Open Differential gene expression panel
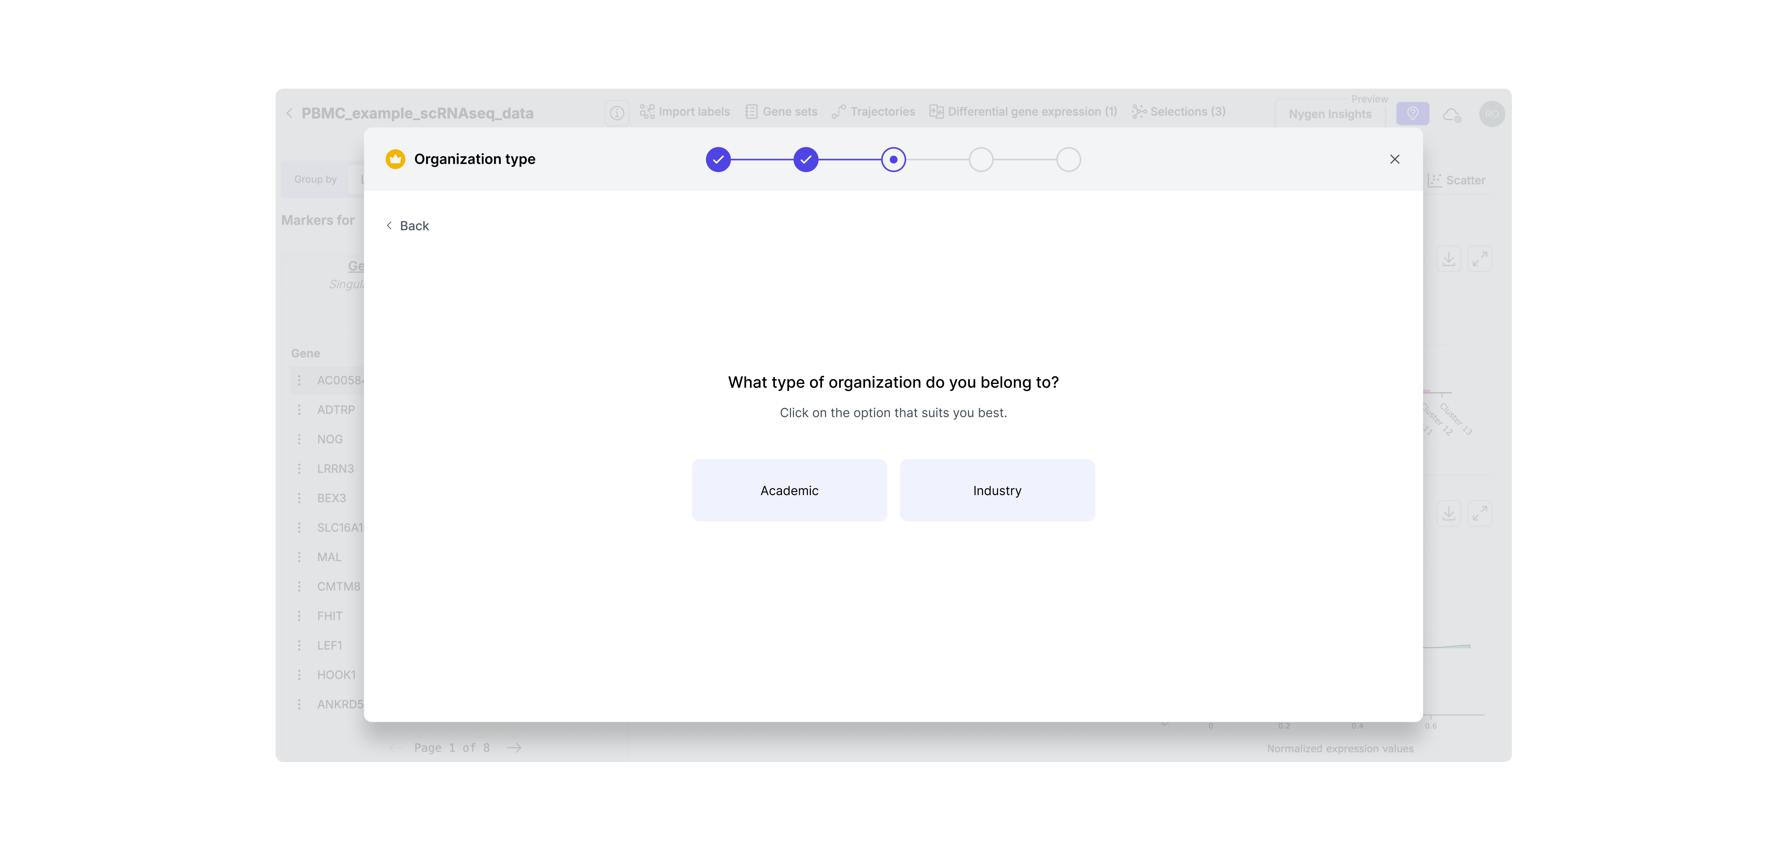The image size is (1788, 850). tap(1023, 112)
